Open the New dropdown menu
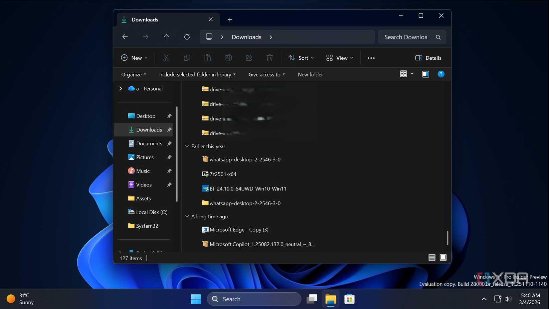 click(134, 58)
